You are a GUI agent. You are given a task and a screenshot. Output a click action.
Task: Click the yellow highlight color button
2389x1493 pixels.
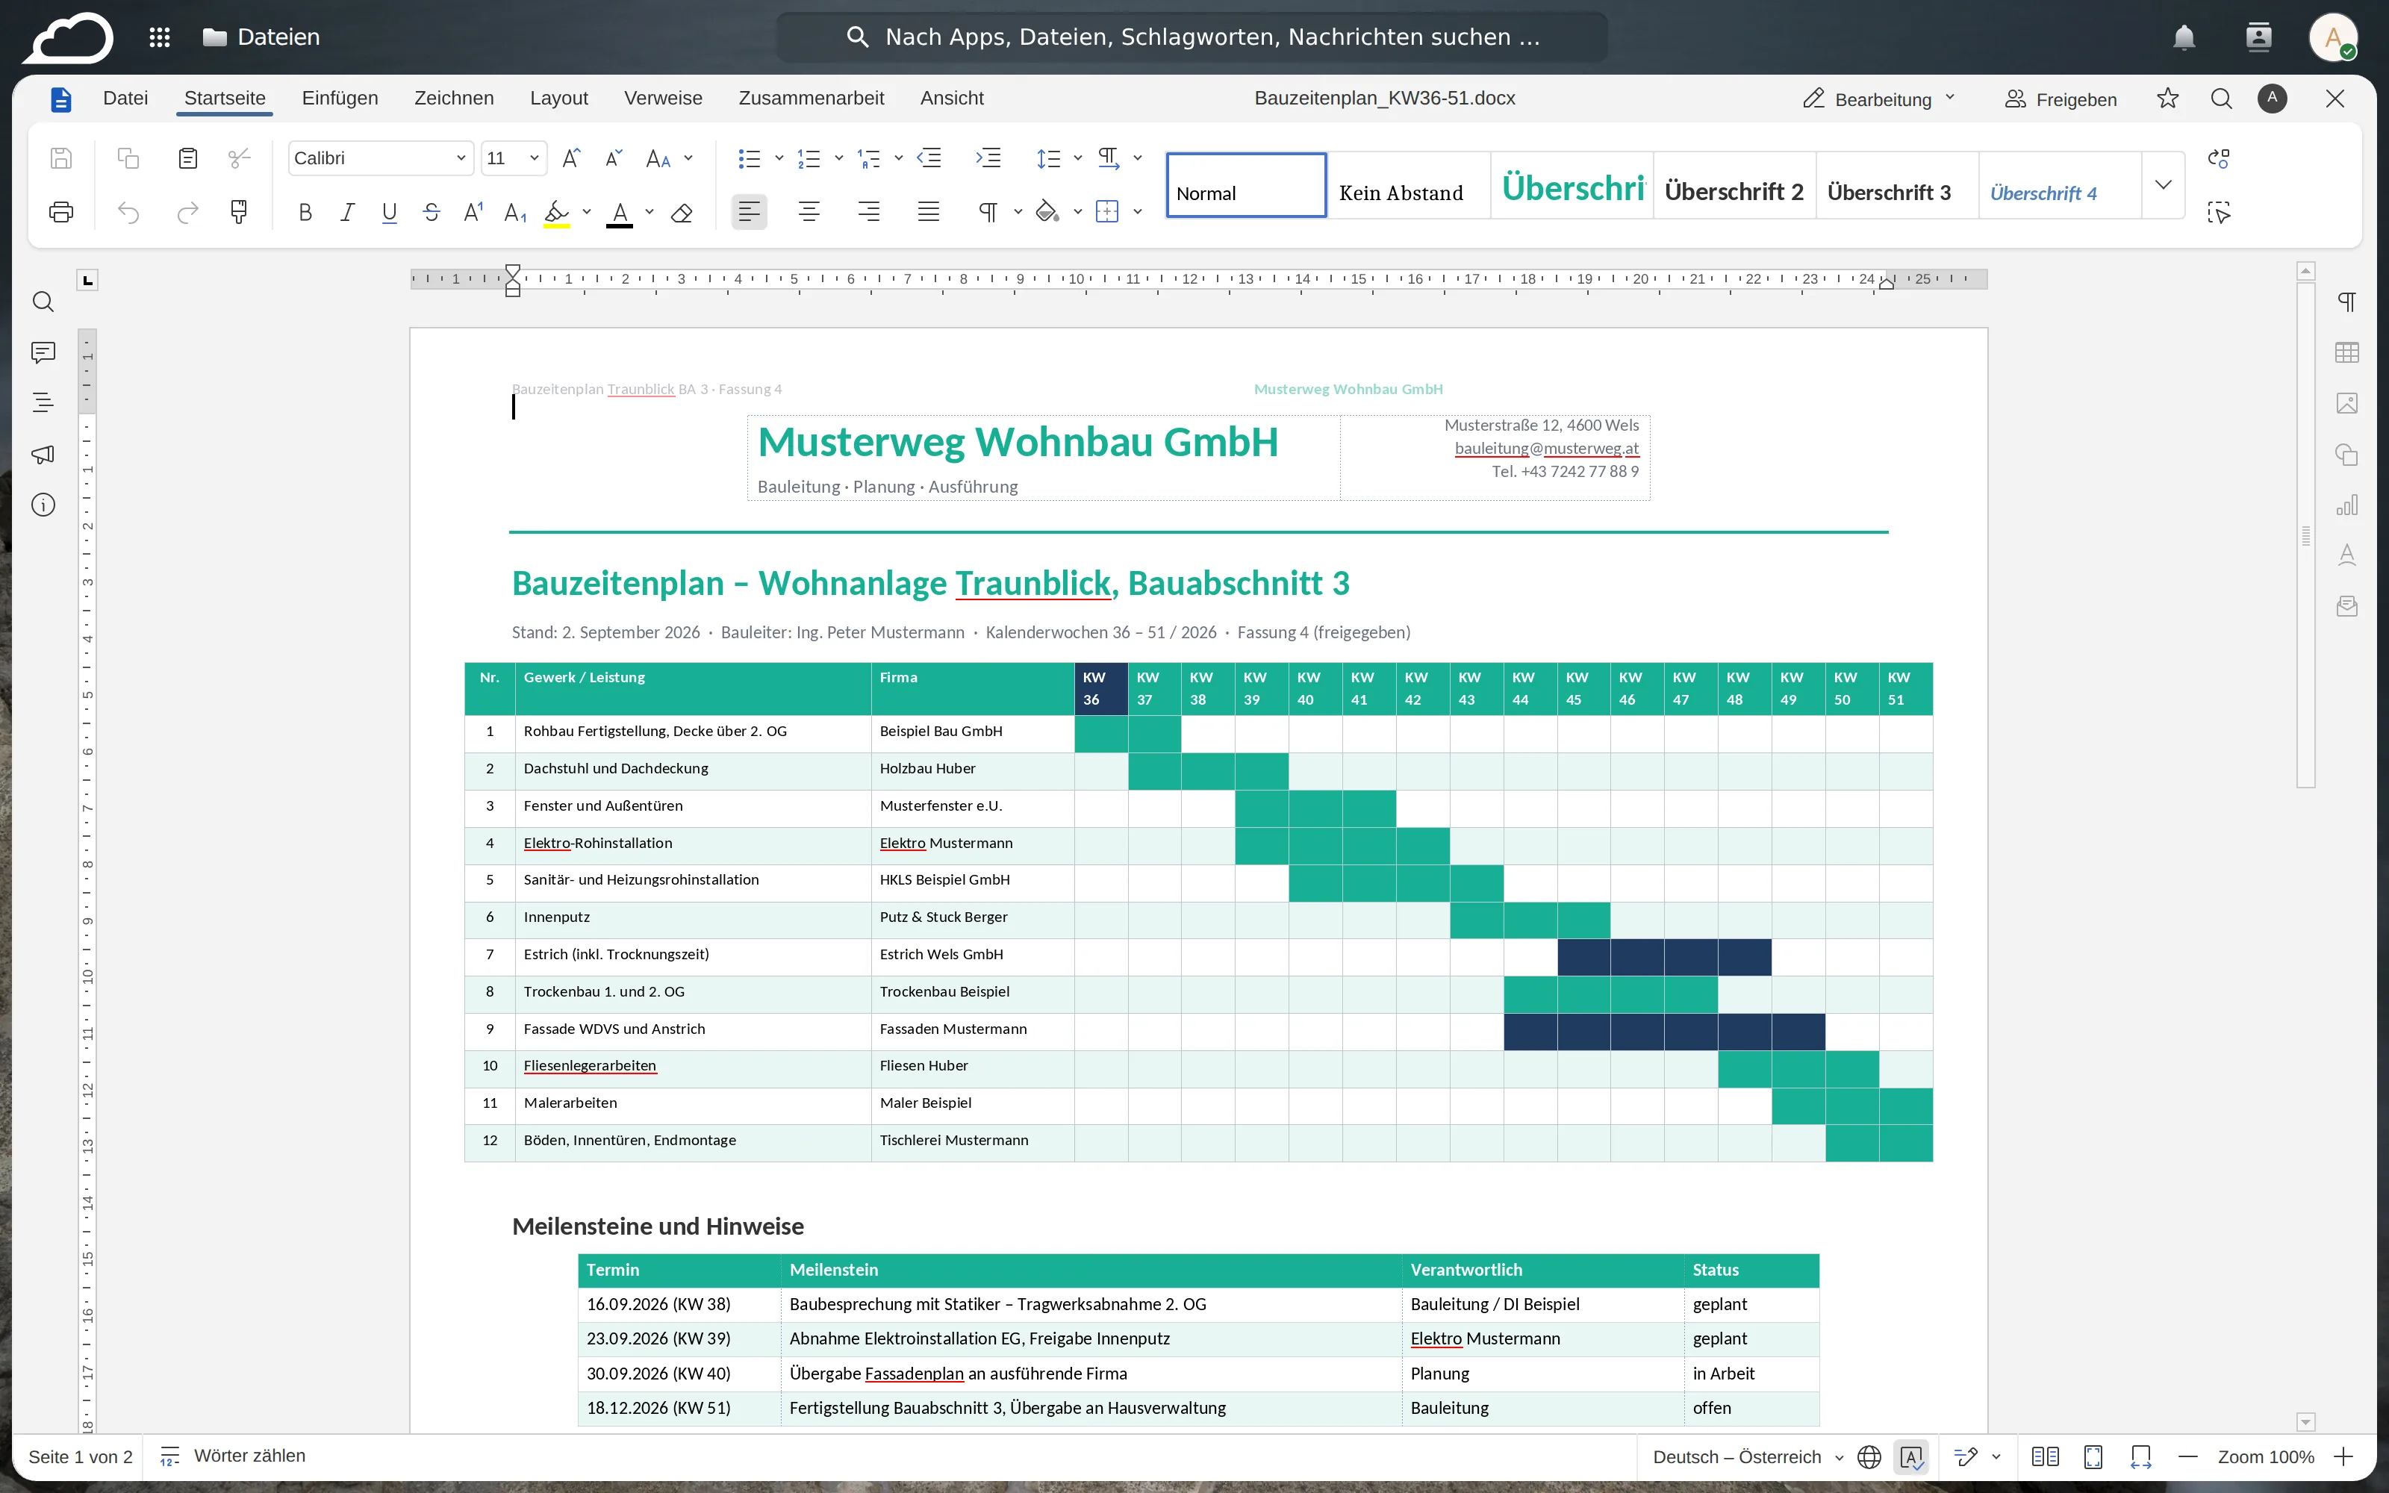557,212
